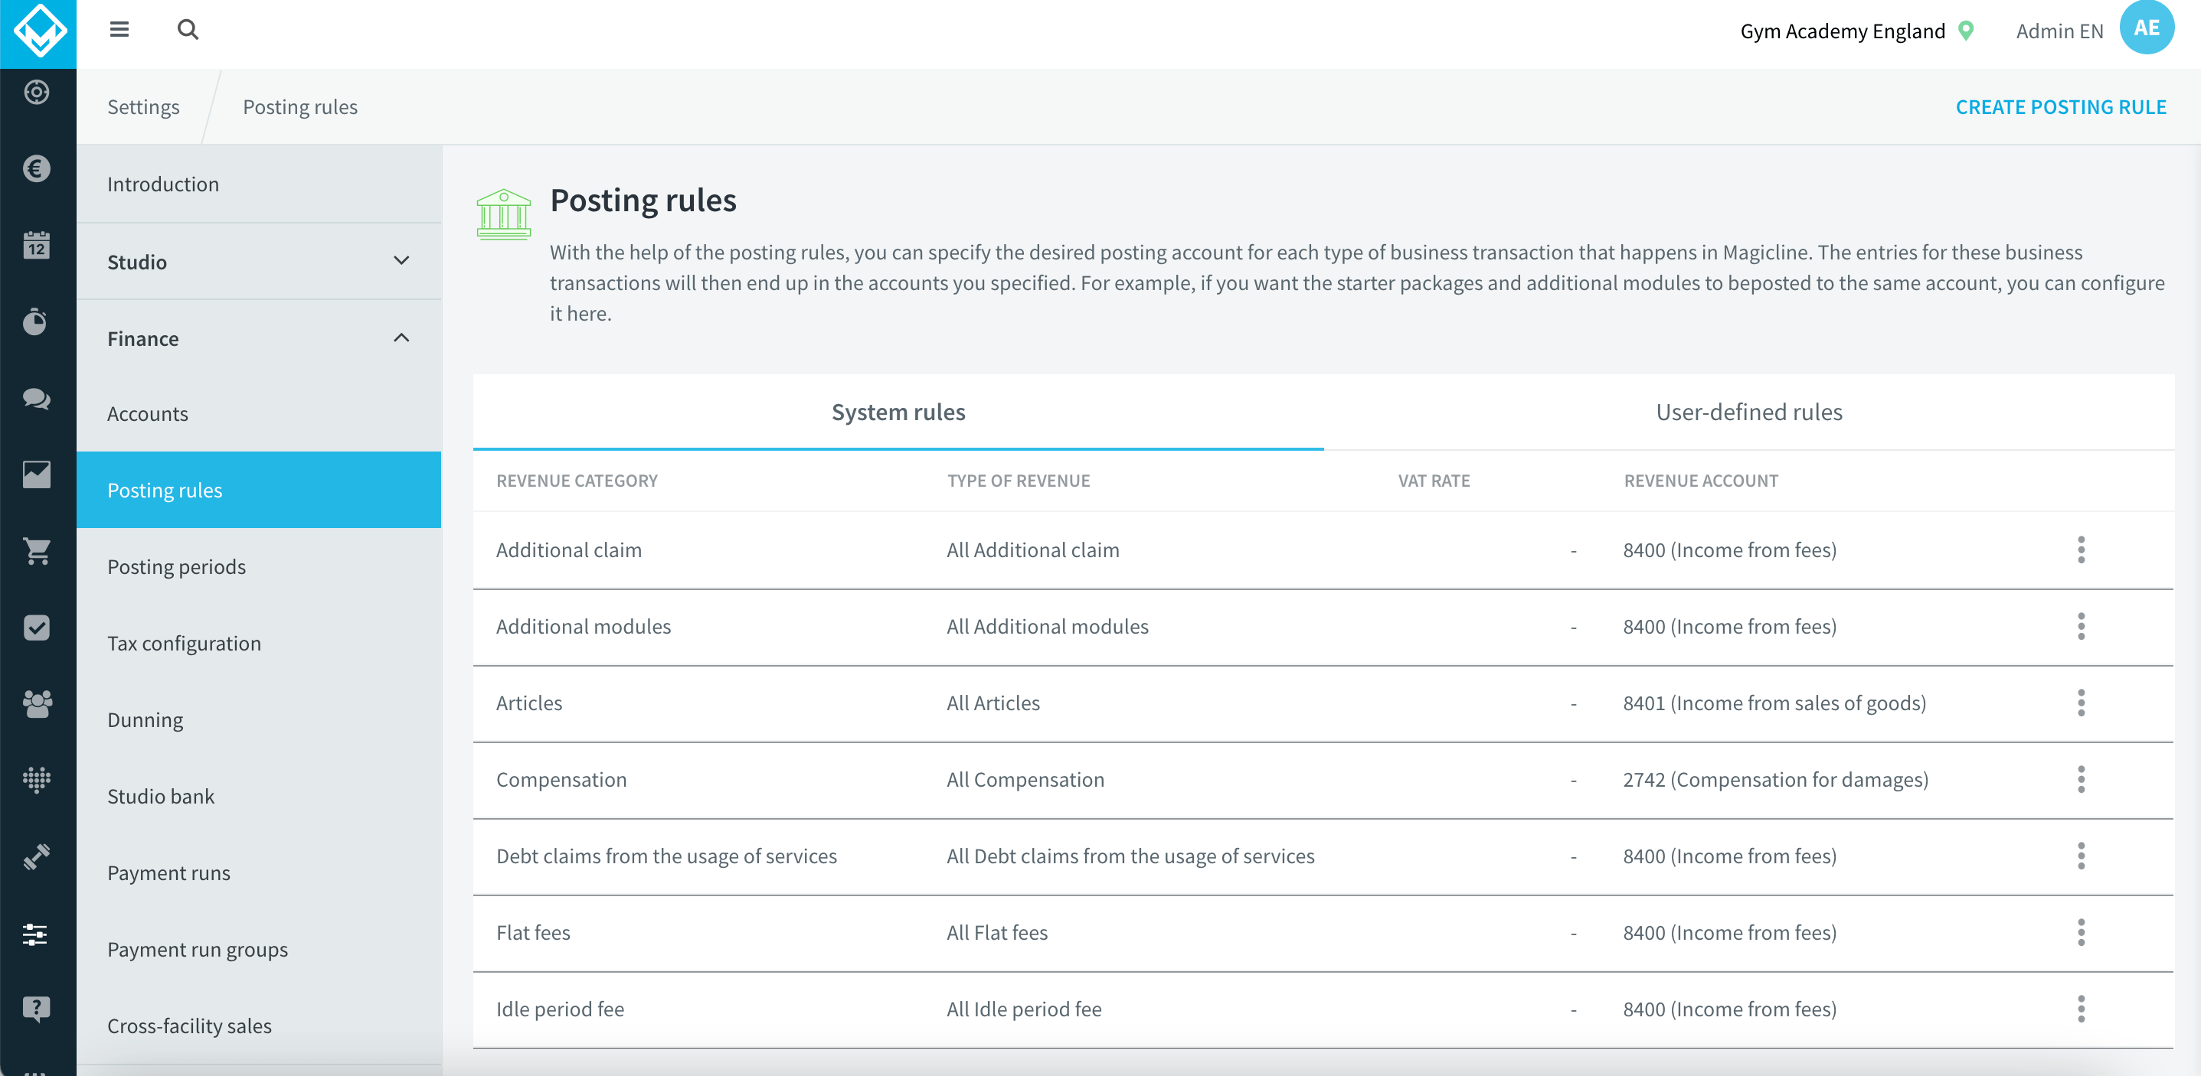Screen dimensions: 2201x1076
Task: Click the help question mark icon
Action: [x=36, y=1009]
